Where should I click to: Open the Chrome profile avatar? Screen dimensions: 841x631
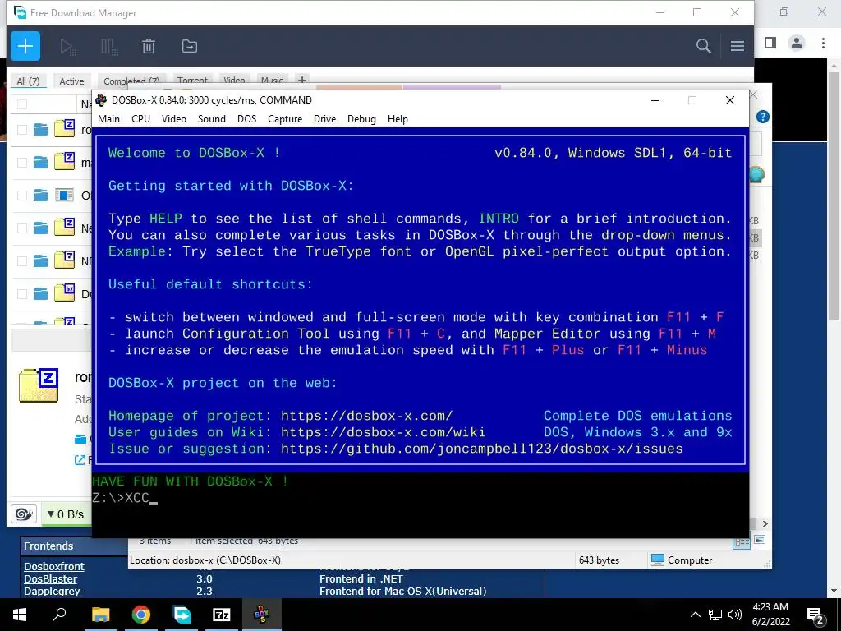797,43
